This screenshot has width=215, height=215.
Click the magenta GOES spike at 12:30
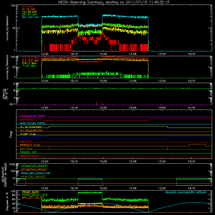(102, 103)
